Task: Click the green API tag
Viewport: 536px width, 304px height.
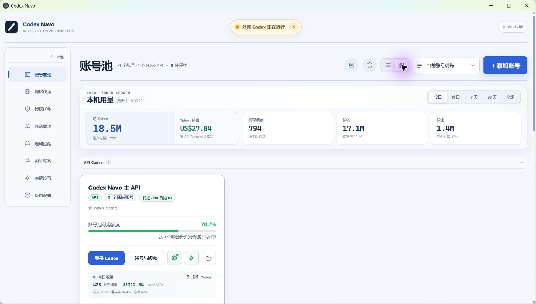Action: [94, 197]
